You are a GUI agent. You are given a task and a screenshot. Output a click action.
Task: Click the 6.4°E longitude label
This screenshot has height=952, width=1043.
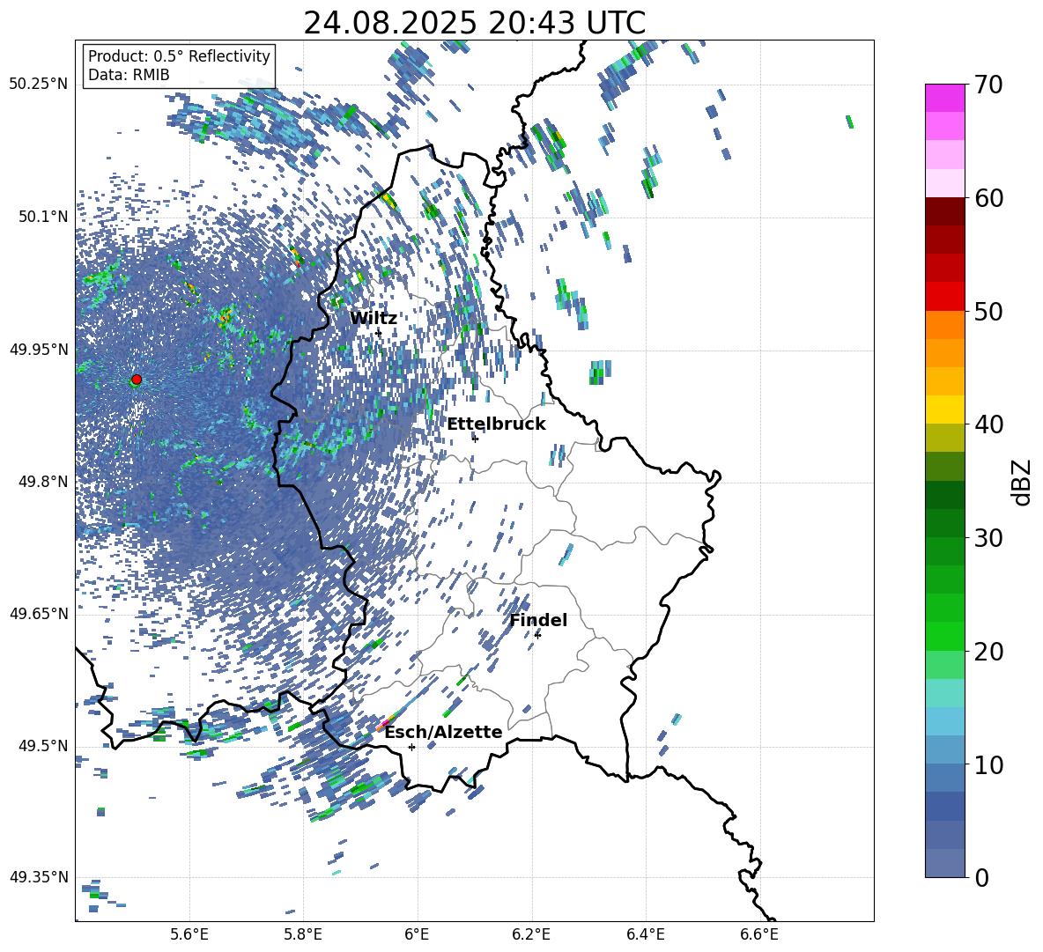(645, 934)
